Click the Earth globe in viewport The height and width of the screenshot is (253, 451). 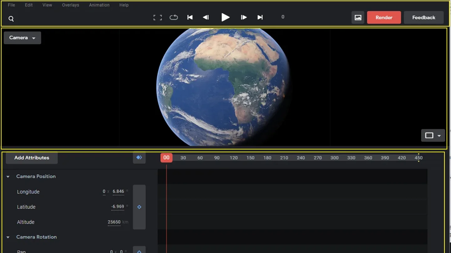click(x=223, y=87)
